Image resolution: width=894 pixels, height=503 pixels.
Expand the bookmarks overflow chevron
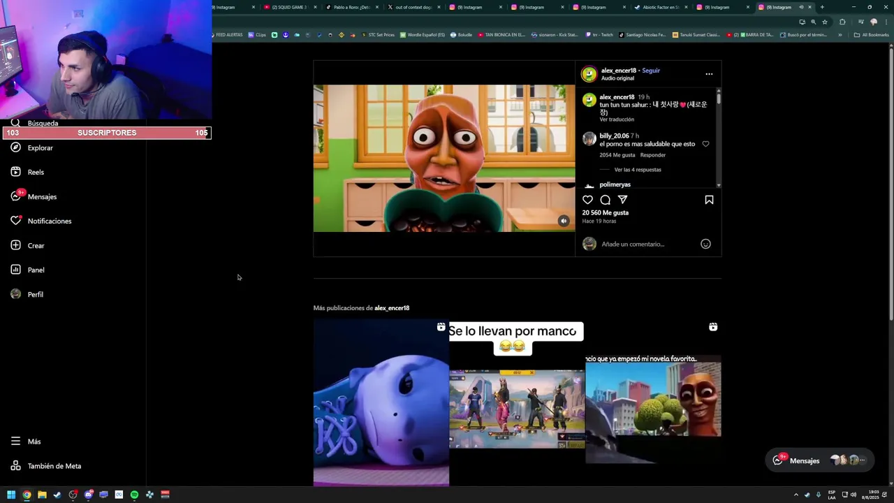pyautogui.click(x=840, y=35)
